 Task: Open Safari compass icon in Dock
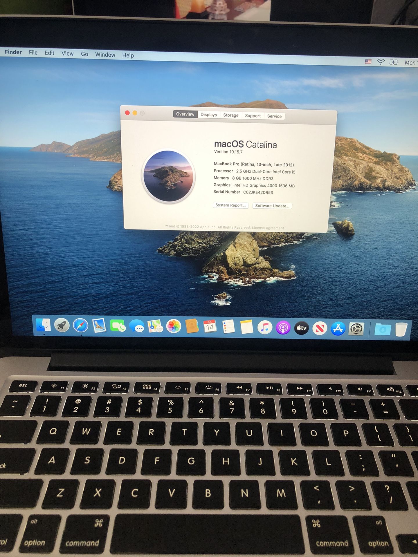pos(80,325)
